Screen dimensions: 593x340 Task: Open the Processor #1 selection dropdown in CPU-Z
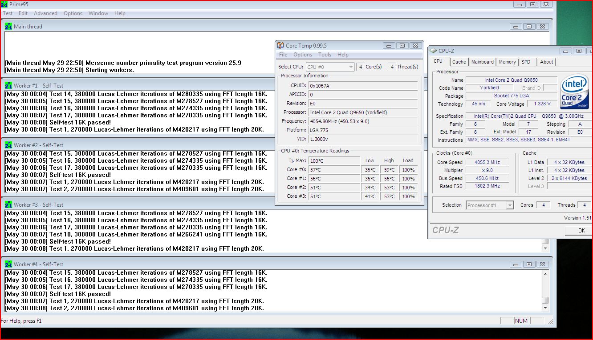pyautogui.click(x=490, y=205)
